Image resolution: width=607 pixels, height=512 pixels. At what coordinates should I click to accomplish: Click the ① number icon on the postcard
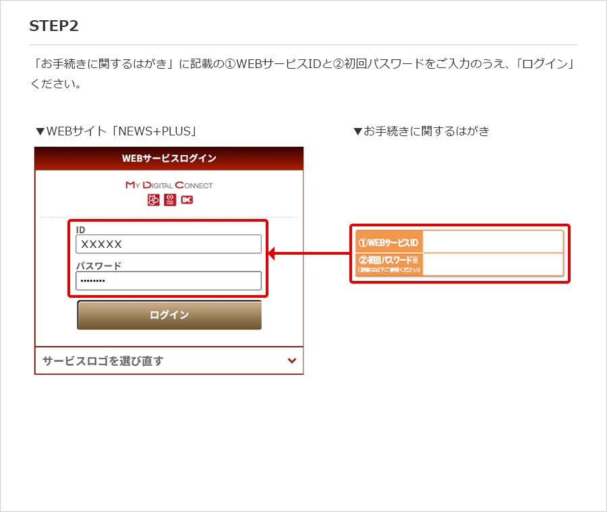[x=362, y=241]
